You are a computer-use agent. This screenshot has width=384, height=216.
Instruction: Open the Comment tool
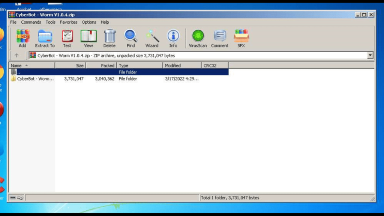[220, 39]
